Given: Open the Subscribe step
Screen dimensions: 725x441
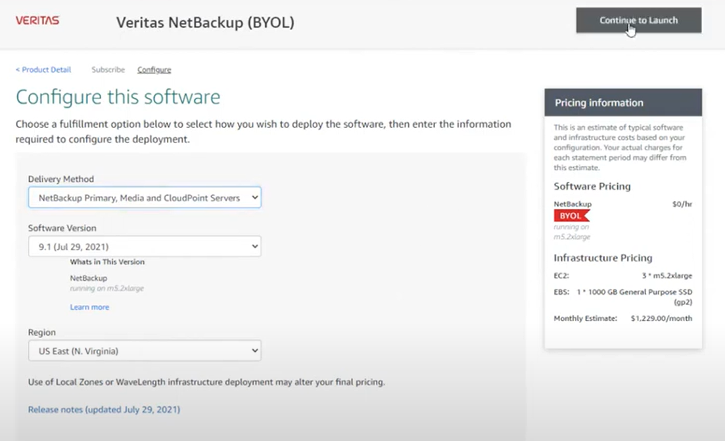Looking at the screenshot, I should (108, 70).
